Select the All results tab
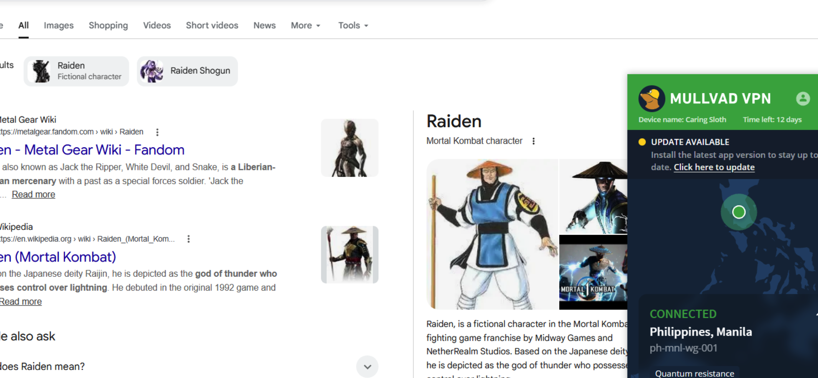This screenshot has width=818, height=378. pos(24,25)
